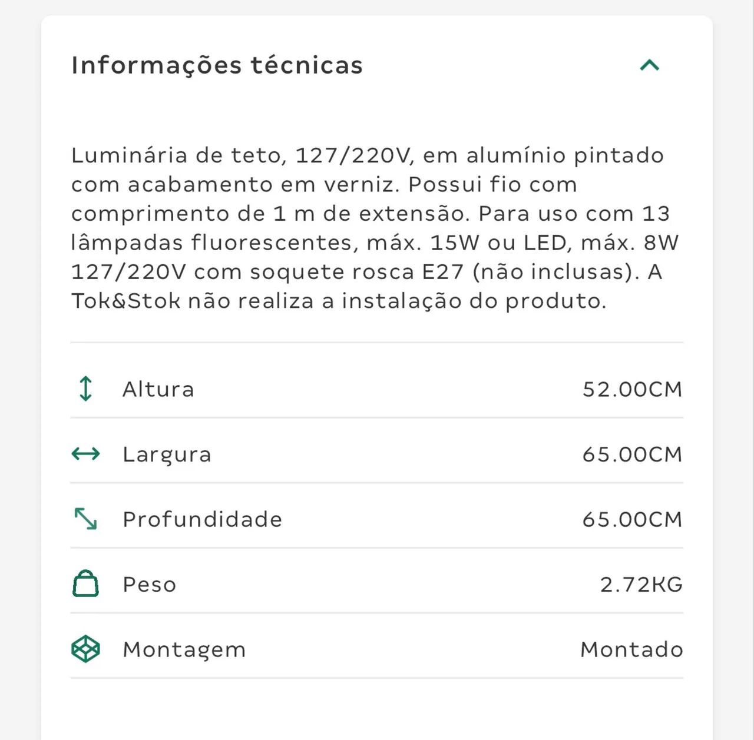Screen dimensions: 754x740
Task: Select the Peso row label
Action: tap(148, 584)
